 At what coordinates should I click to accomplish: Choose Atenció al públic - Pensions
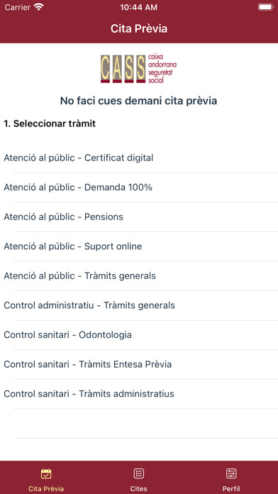[139, 217]
